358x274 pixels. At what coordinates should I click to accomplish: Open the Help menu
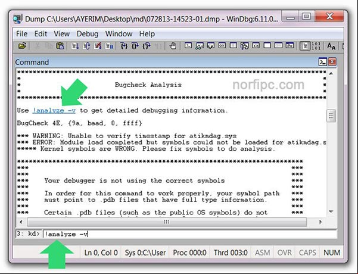pos(147,34)
